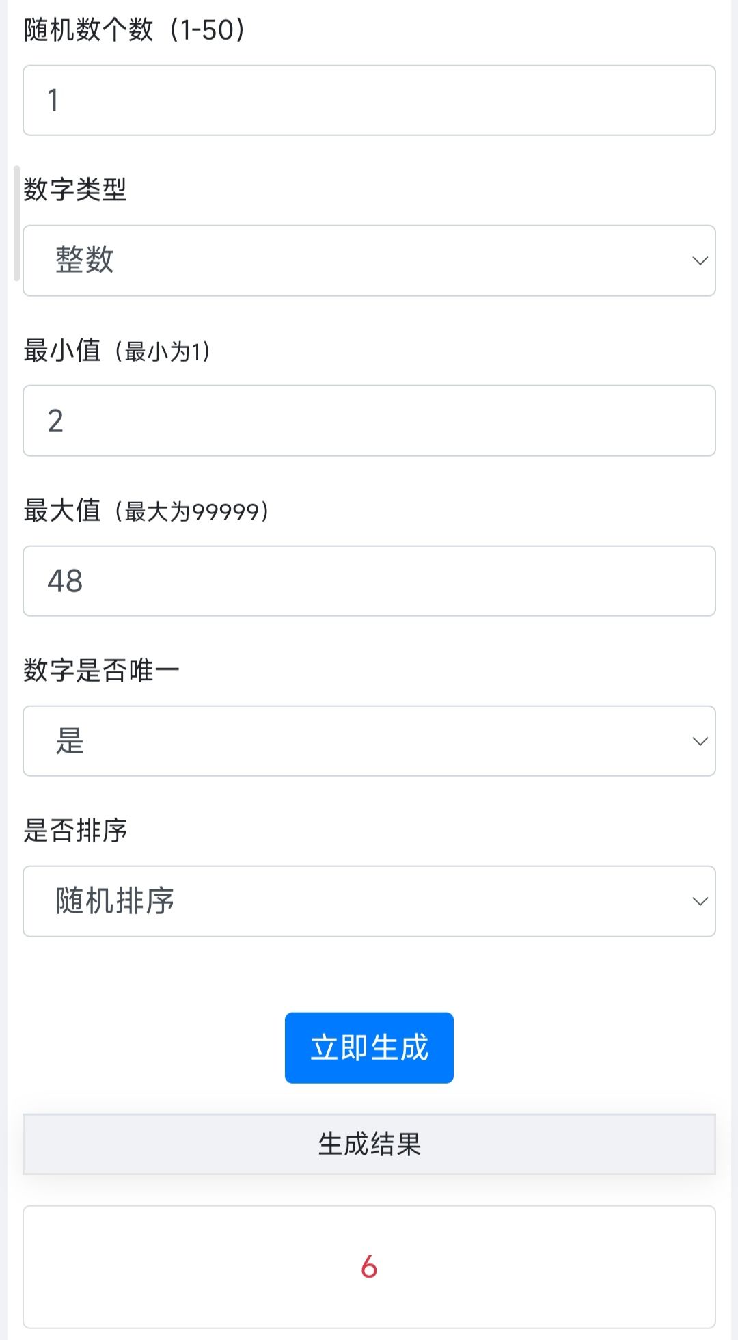The height and width of the screenshot is (1340, 738).
Task: Click the 数字是否唯一 label
Action: pyautogui.click(x=102, y=670)
